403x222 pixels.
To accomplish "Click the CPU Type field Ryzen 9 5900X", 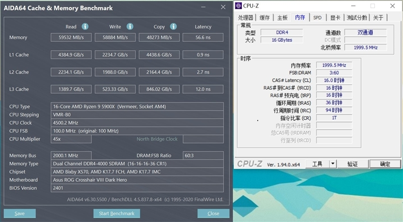I will [137, 106].
